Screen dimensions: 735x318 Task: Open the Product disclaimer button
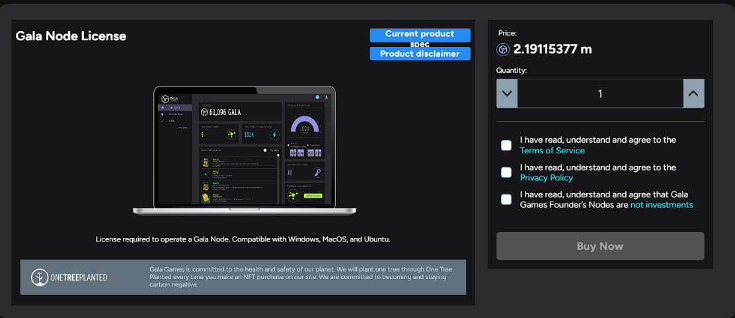[420, 54]
